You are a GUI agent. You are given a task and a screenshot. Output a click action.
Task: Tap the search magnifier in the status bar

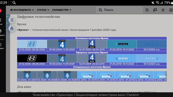(14, 3)
